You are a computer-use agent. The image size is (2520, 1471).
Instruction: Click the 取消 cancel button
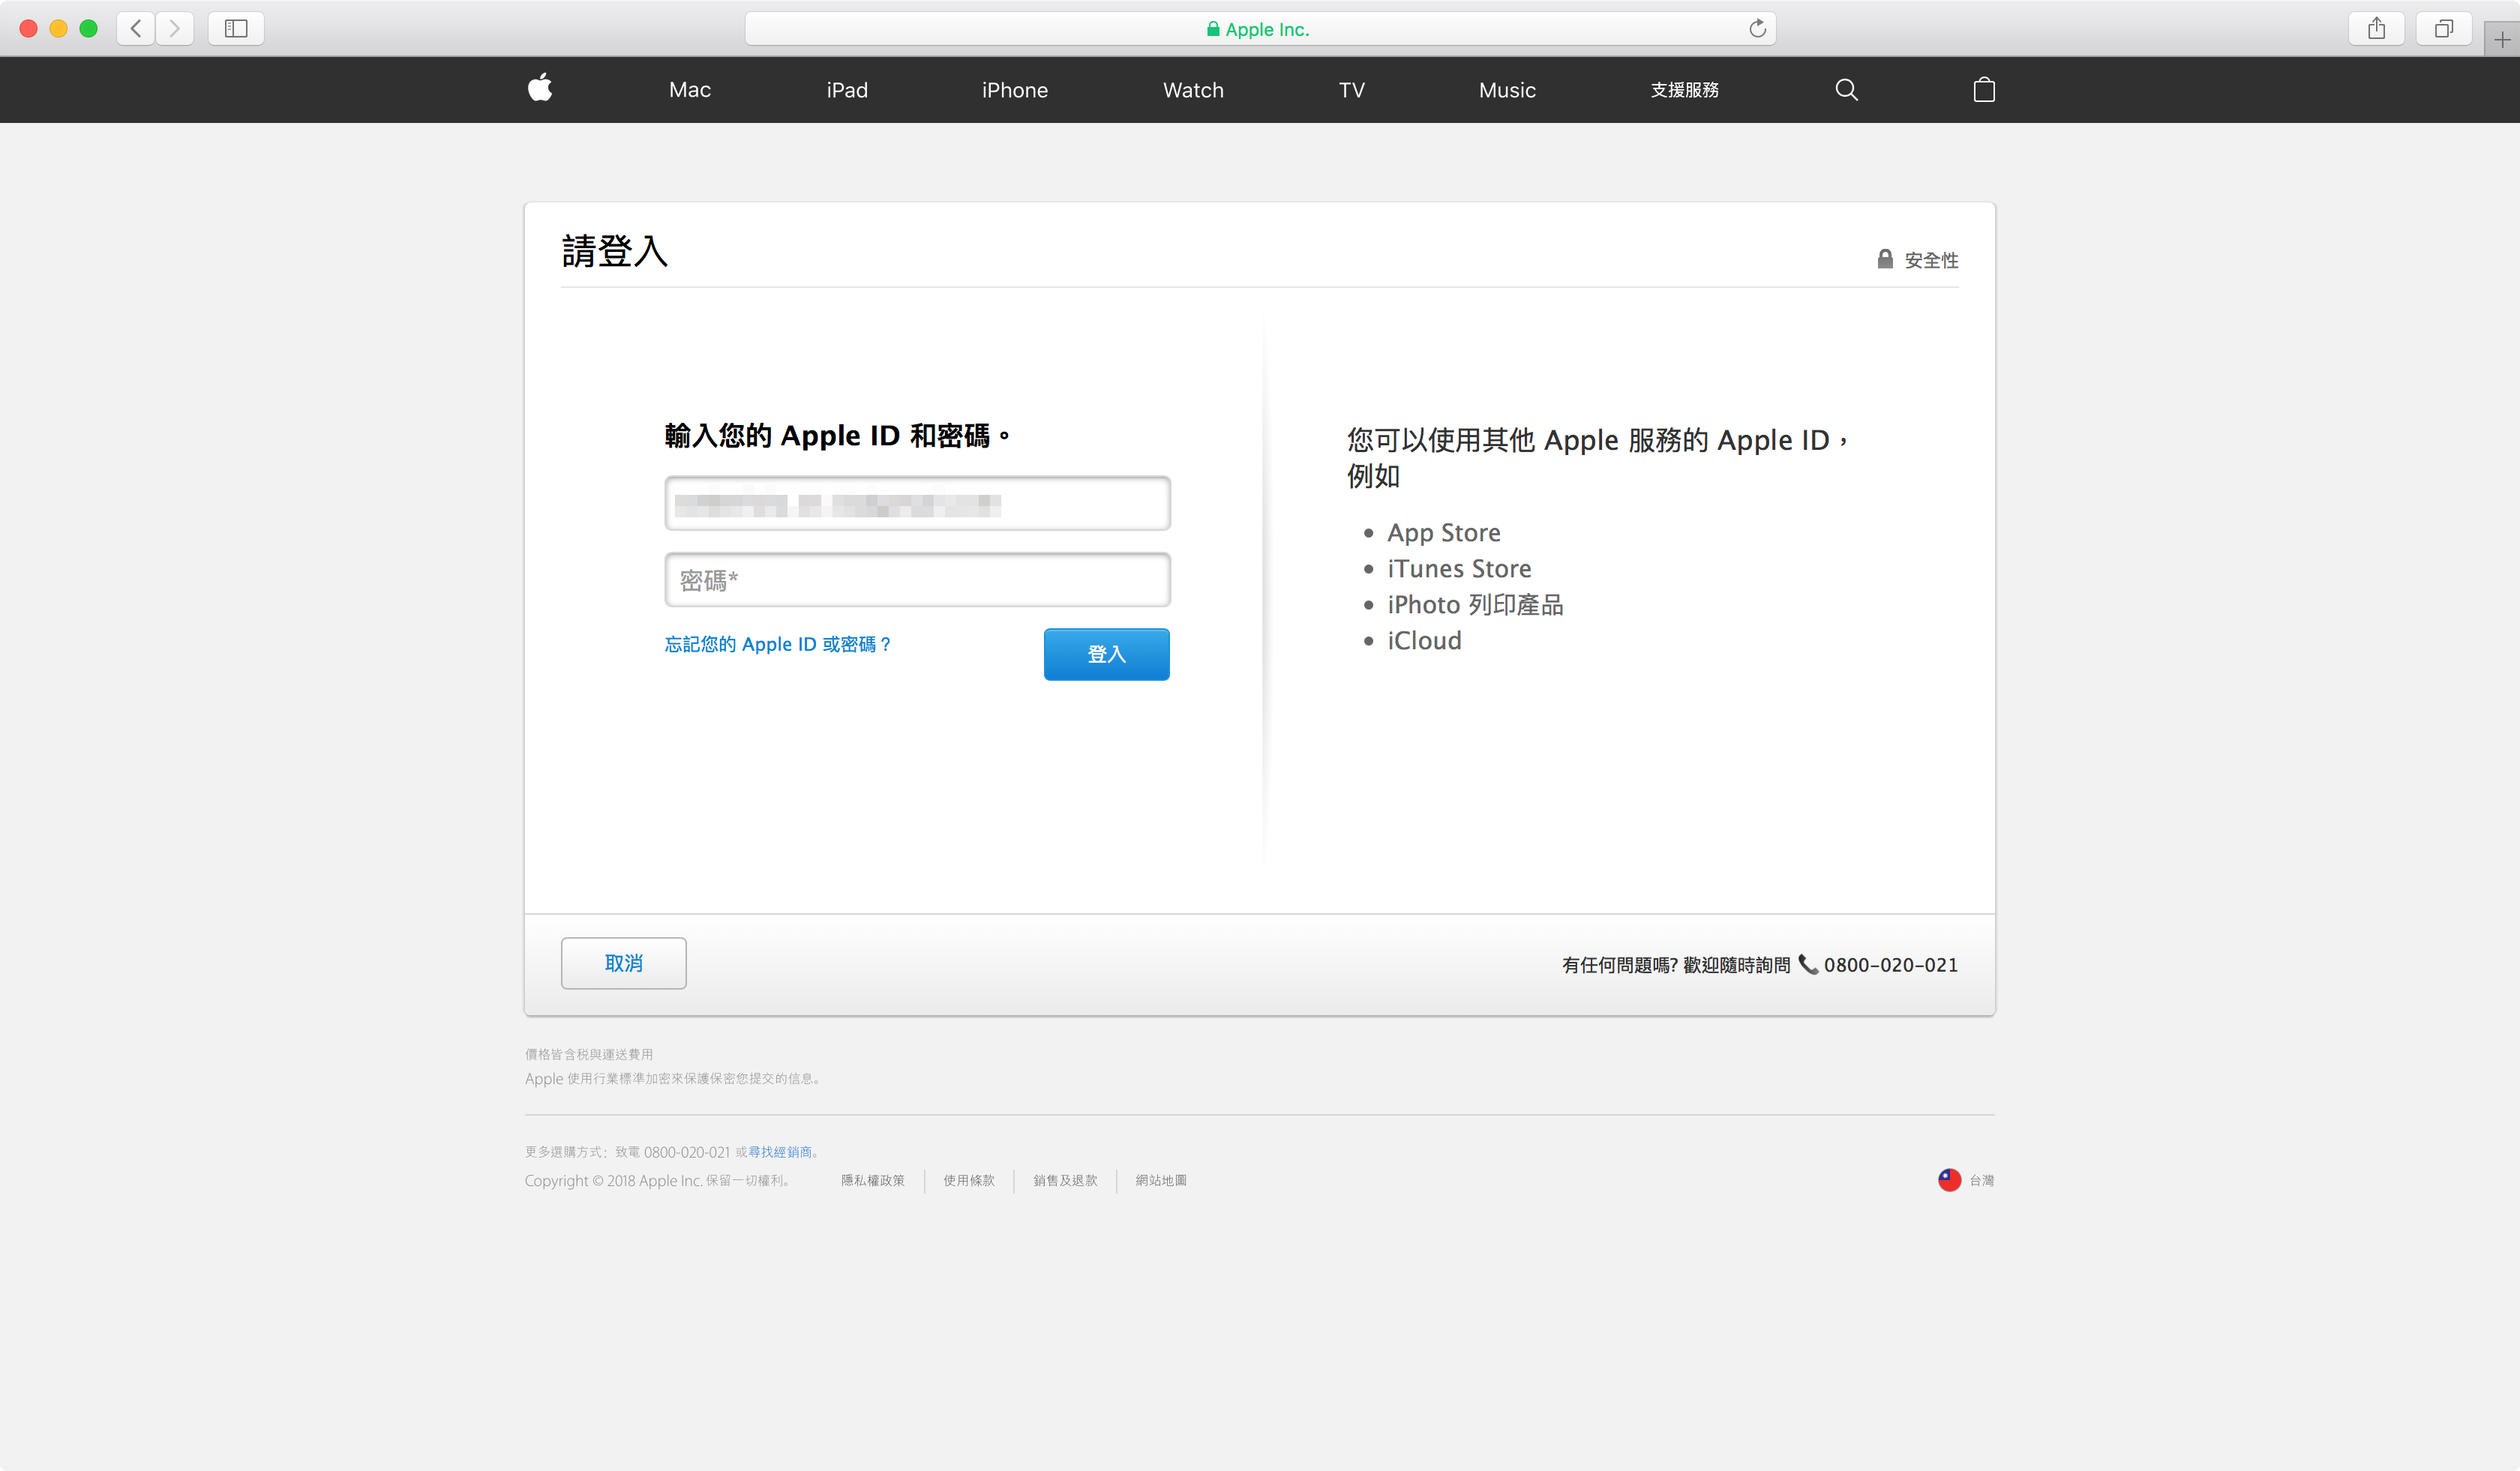click(x=623, y=963)
